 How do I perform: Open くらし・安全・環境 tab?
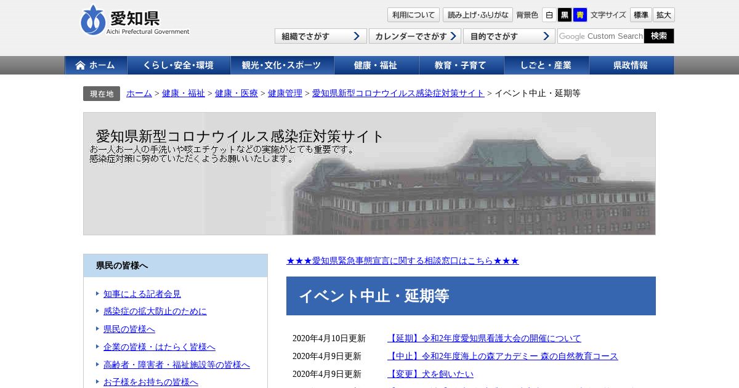(x=179, y=65)
